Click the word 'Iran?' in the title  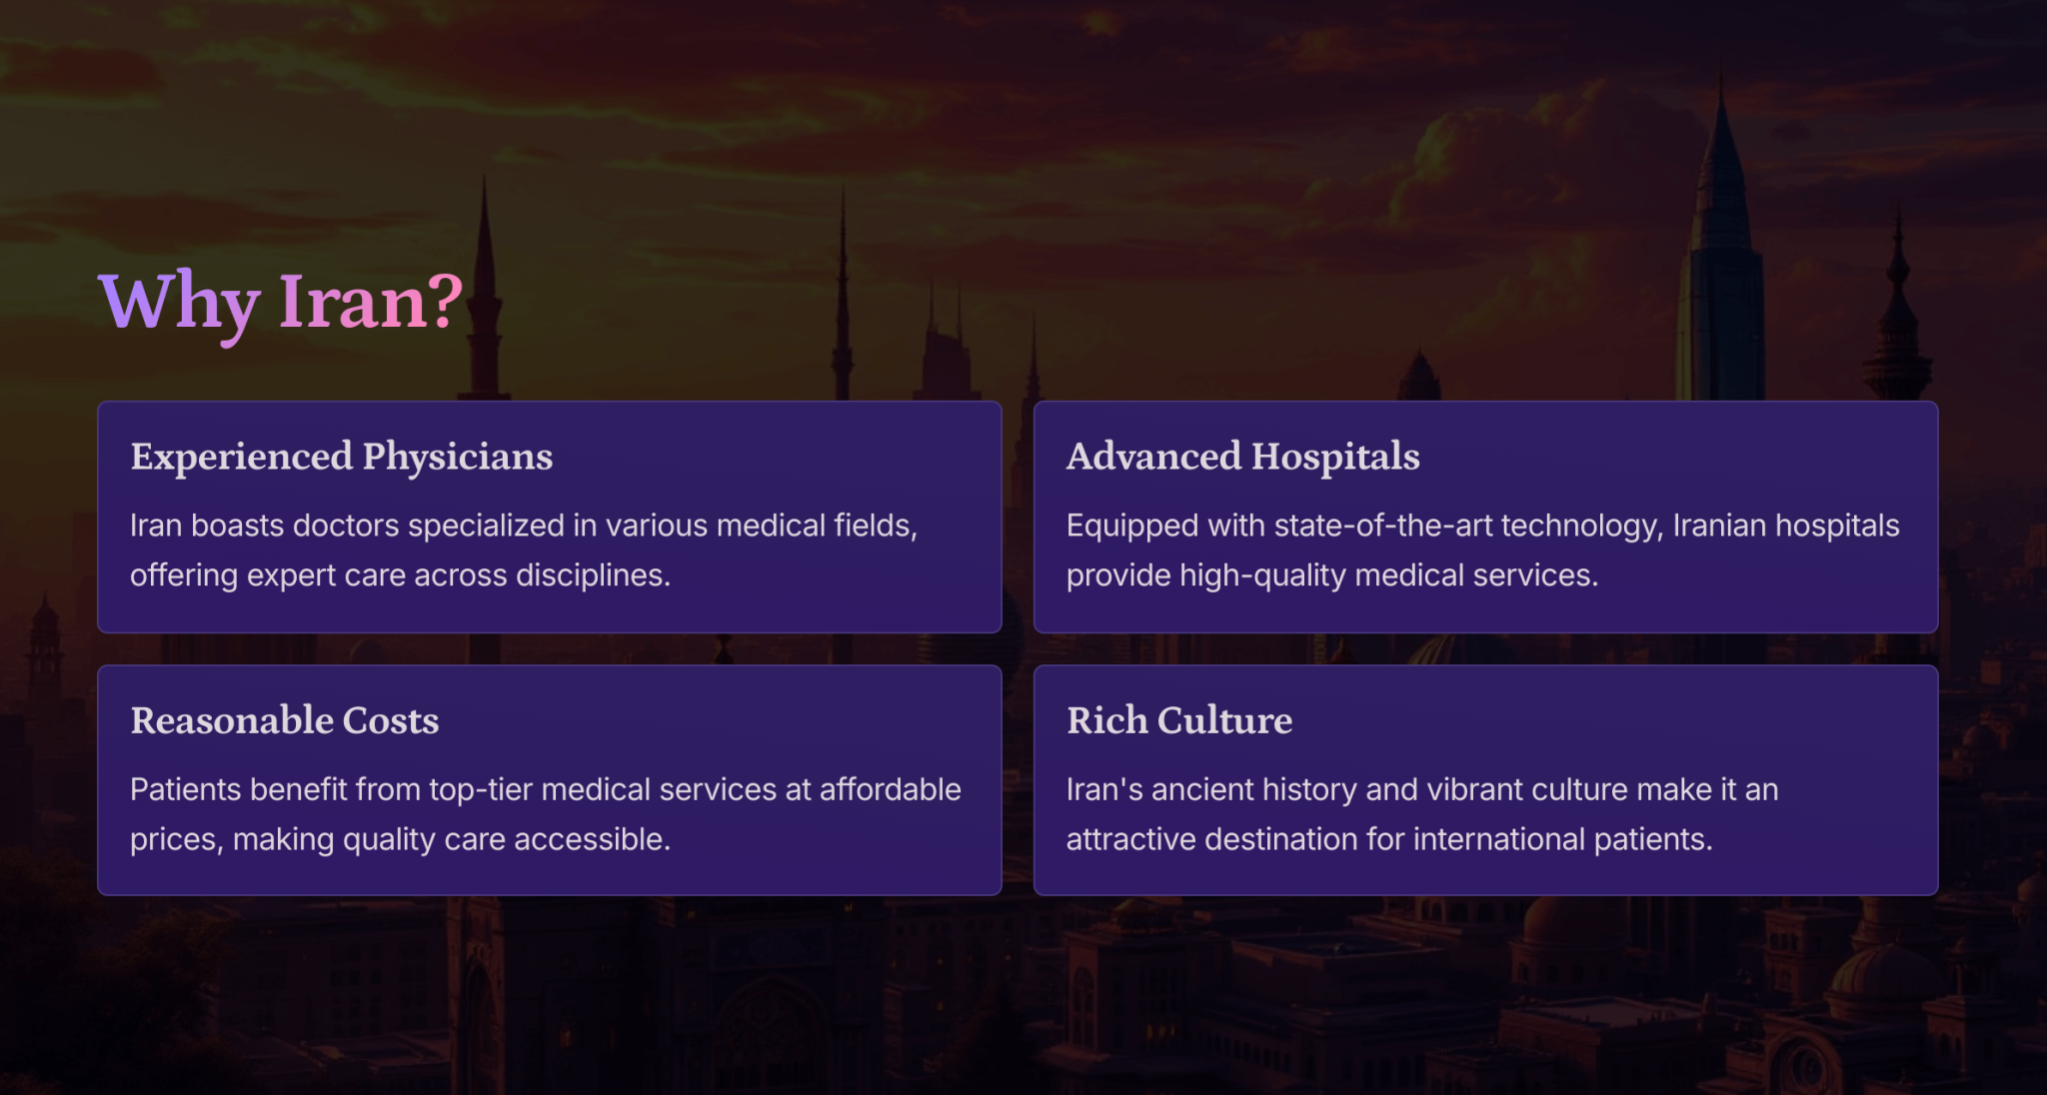point(371,301)
